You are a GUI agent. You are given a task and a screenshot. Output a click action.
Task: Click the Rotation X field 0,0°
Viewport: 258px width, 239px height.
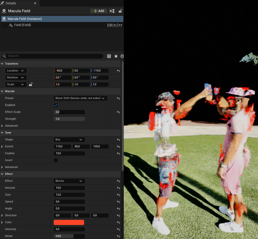pyautogui.click(x=63, y=78)
